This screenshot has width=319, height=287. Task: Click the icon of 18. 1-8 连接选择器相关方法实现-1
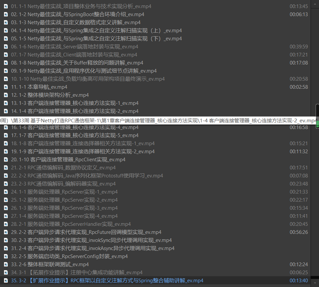click(6, 143)
